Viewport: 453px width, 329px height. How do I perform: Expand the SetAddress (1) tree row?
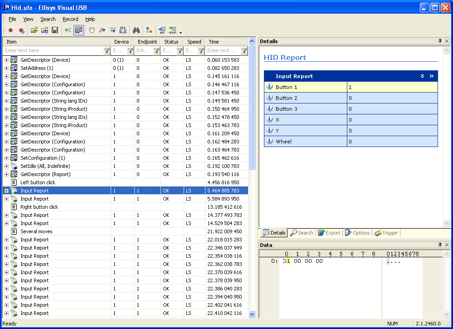6,68
